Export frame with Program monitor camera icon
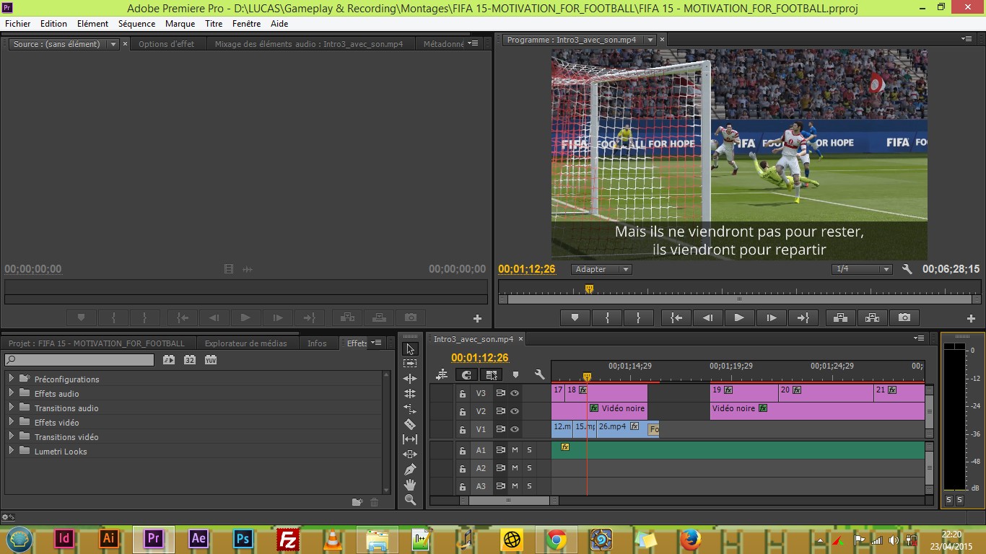 click(904, 317)
